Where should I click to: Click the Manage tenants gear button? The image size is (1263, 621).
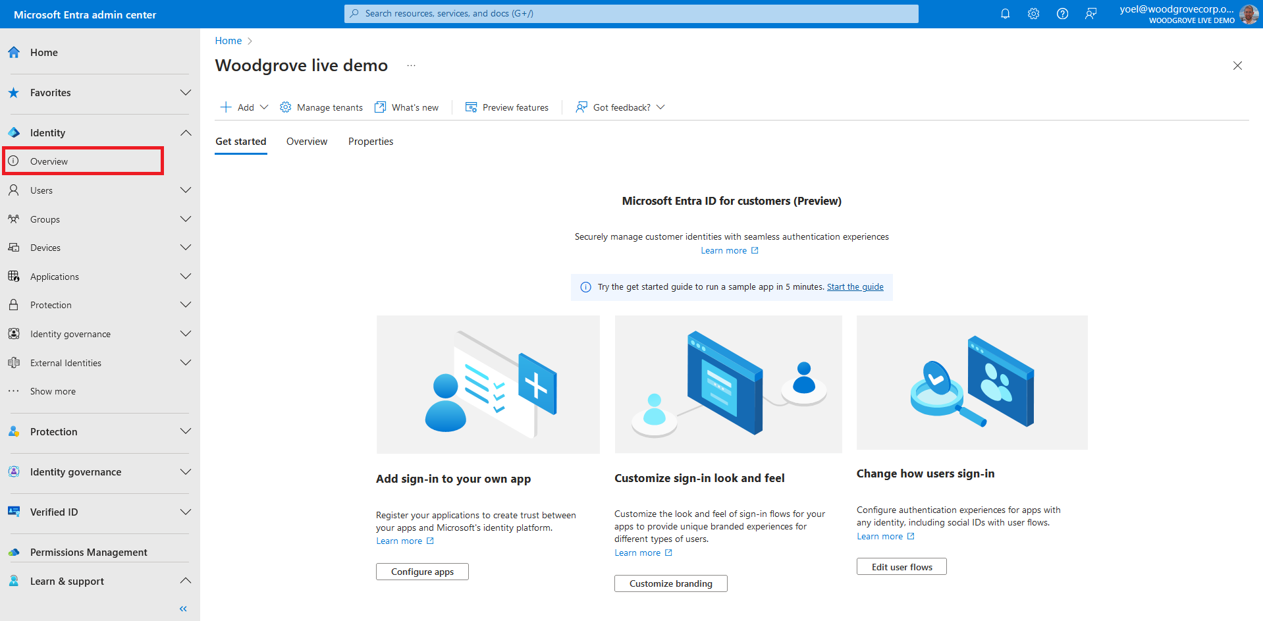(x=321, y=107)
